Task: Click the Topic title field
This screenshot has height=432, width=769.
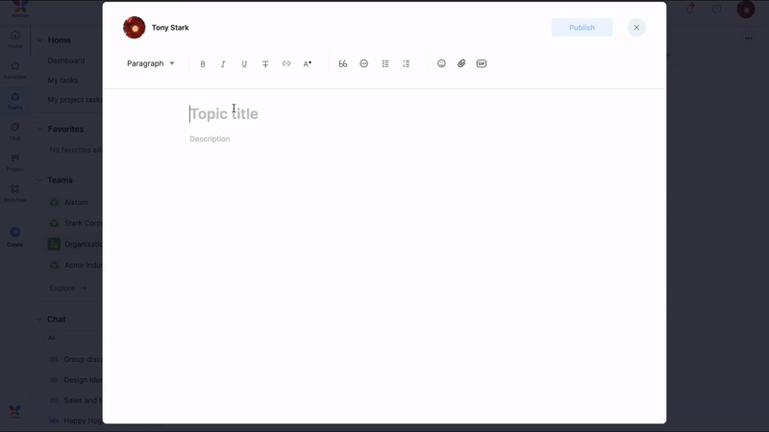Action: click(224, 113)
